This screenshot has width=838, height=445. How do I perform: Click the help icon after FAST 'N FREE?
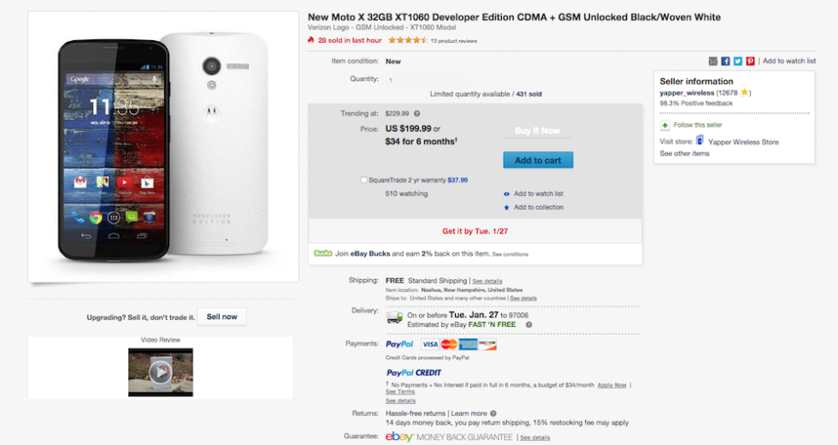528,324
